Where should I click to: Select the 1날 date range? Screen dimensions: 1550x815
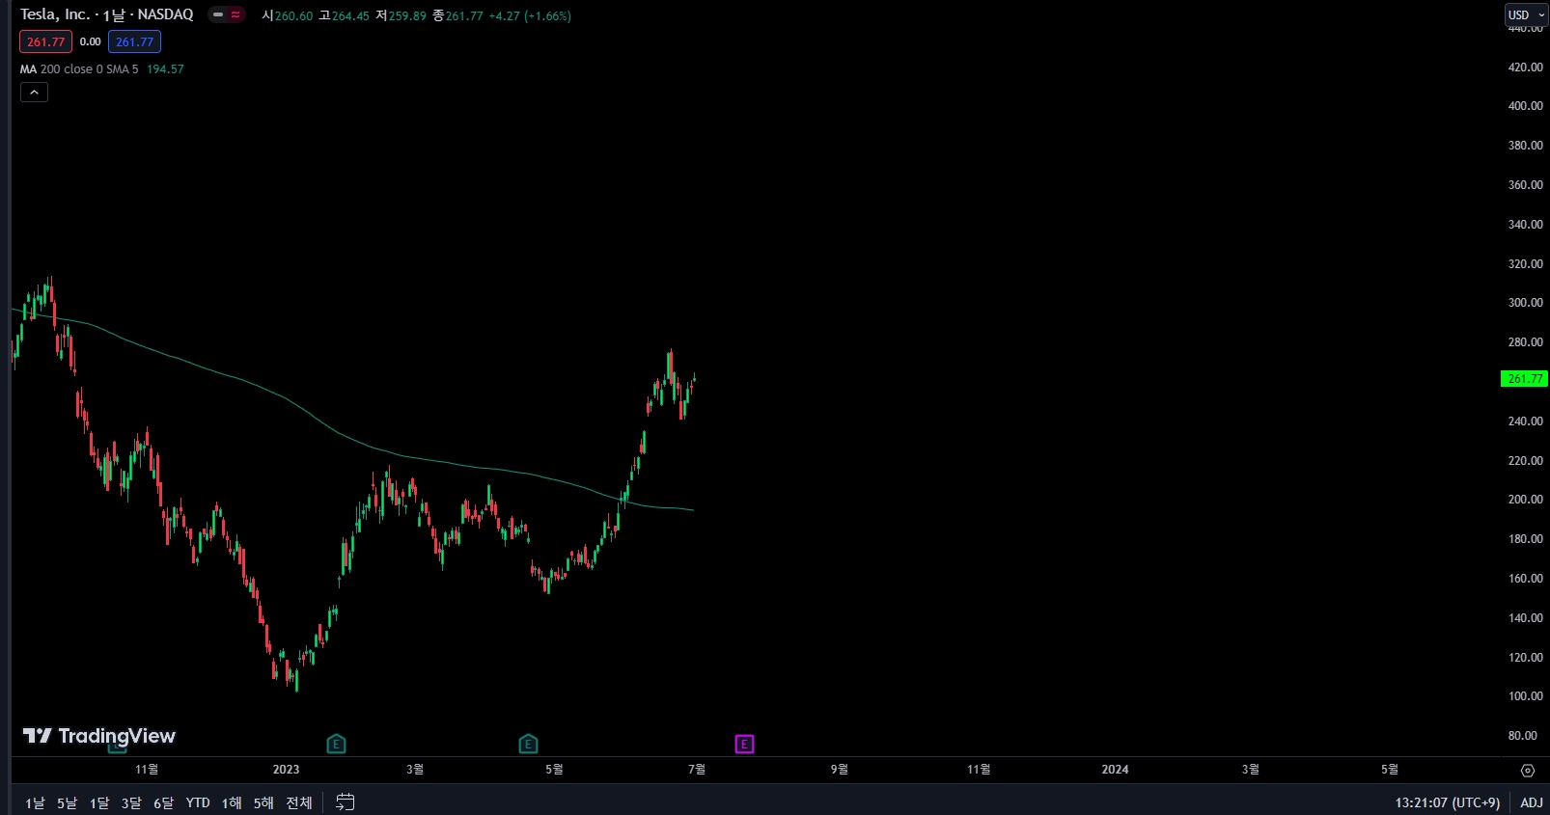(35, 802)
